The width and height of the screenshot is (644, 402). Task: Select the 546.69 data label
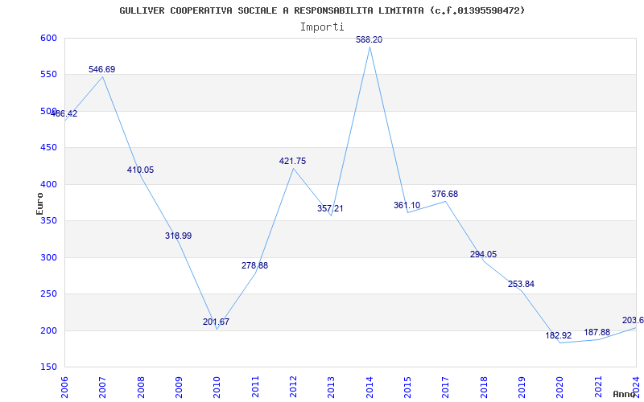tap(102, 69)
